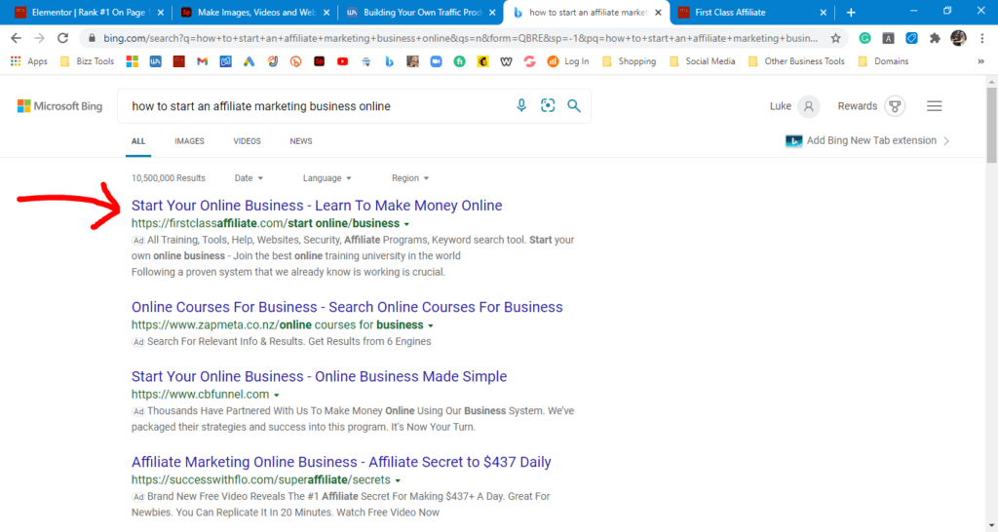Open the blue price tag extension
Image resolution: width=998 pixels, height=532 pixels.
point(911,38)
